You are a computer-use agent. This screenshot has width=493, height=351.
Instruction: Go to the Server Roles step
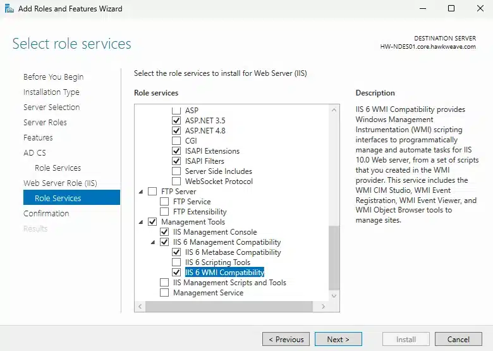coord(45,122)
